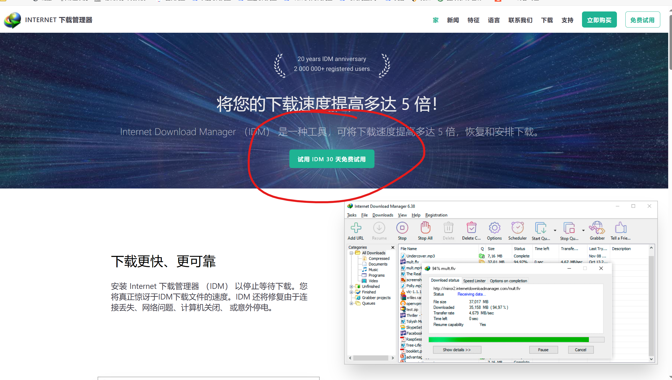
Task: Click the 立即购买 buy now button
Action: coord(599,20)
